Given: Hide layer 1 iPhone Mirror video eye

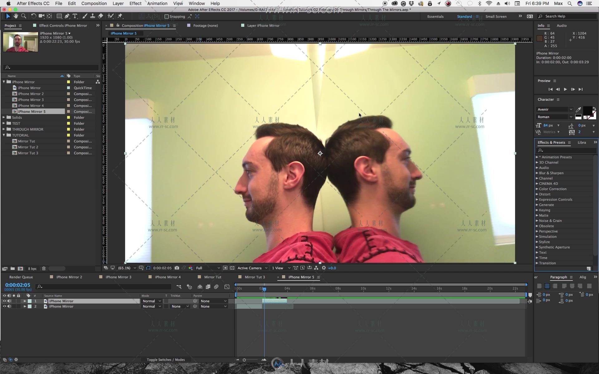Looking at the screenshot, I should coord(4,301).
